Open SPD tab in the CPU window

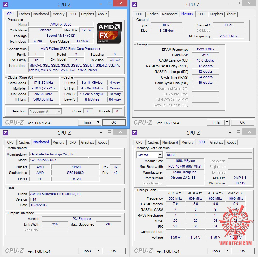(72, 14)
